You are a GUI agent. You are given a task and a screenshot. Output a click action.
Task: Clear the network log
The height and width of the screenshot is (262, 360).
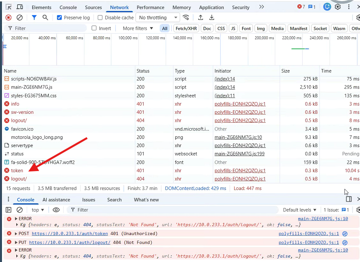20,17
